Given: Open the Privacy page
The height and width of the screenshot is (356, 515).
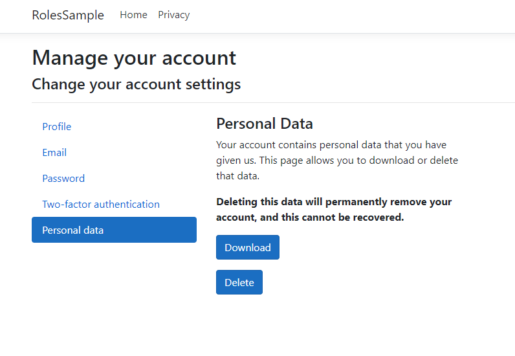Looking at the screenshot, I should coord(173,15).
